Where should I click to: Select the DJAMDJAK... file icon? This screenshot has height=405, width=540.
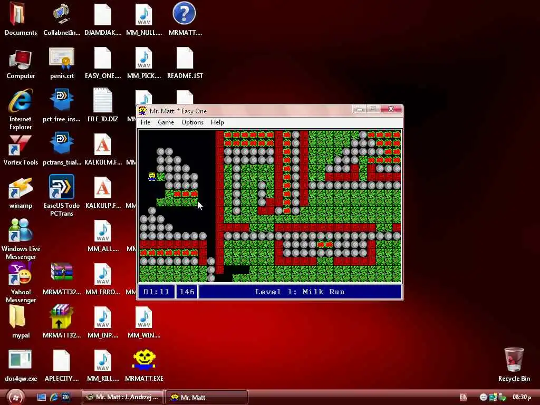tap(103, 19)
